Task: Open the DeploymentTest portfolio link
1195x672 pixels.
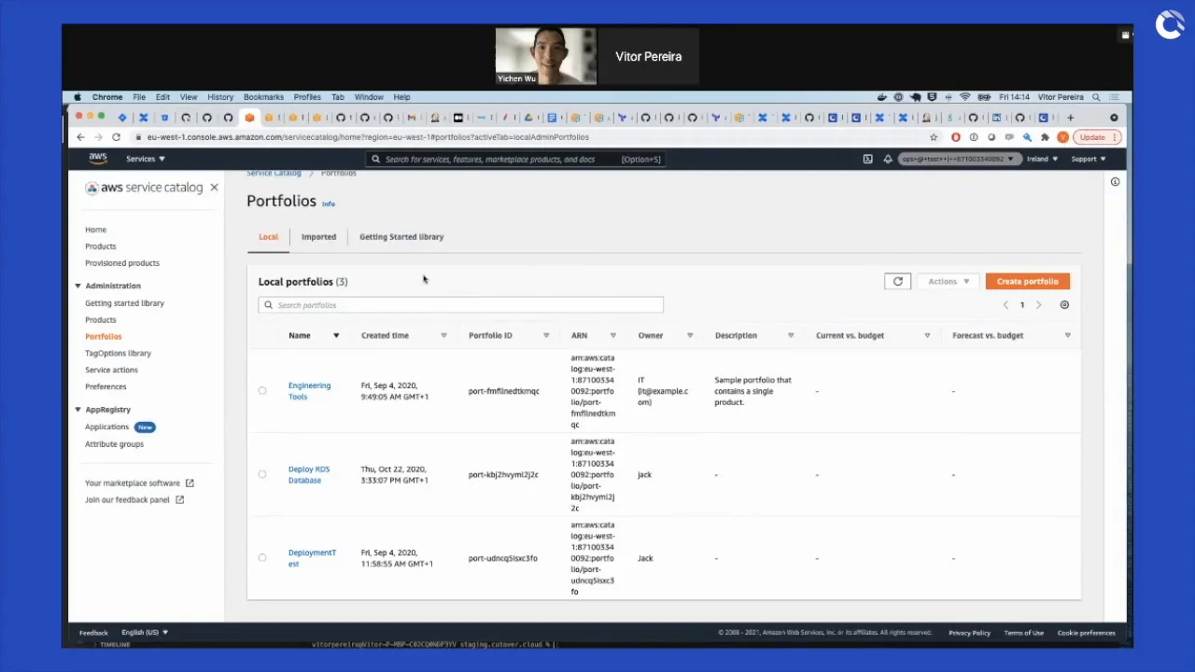Action: [312, 558]
